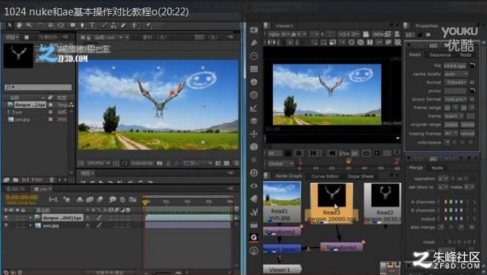
Task: Browse file folder icon in Read properties
Action: click(x=473, y=66)
